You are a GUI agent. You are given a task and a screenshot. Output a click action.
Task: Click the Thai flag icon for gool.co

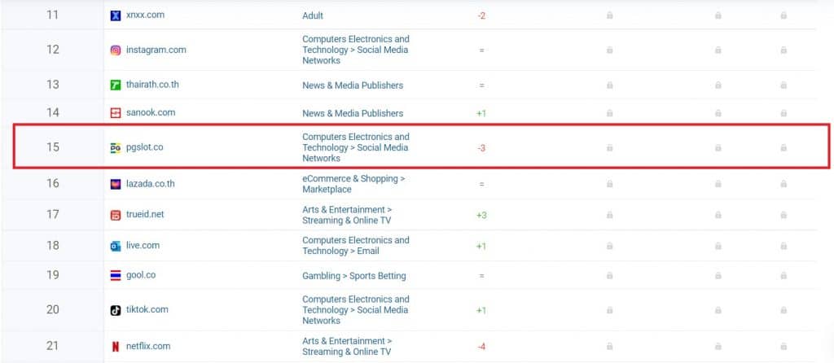[116, 276]
